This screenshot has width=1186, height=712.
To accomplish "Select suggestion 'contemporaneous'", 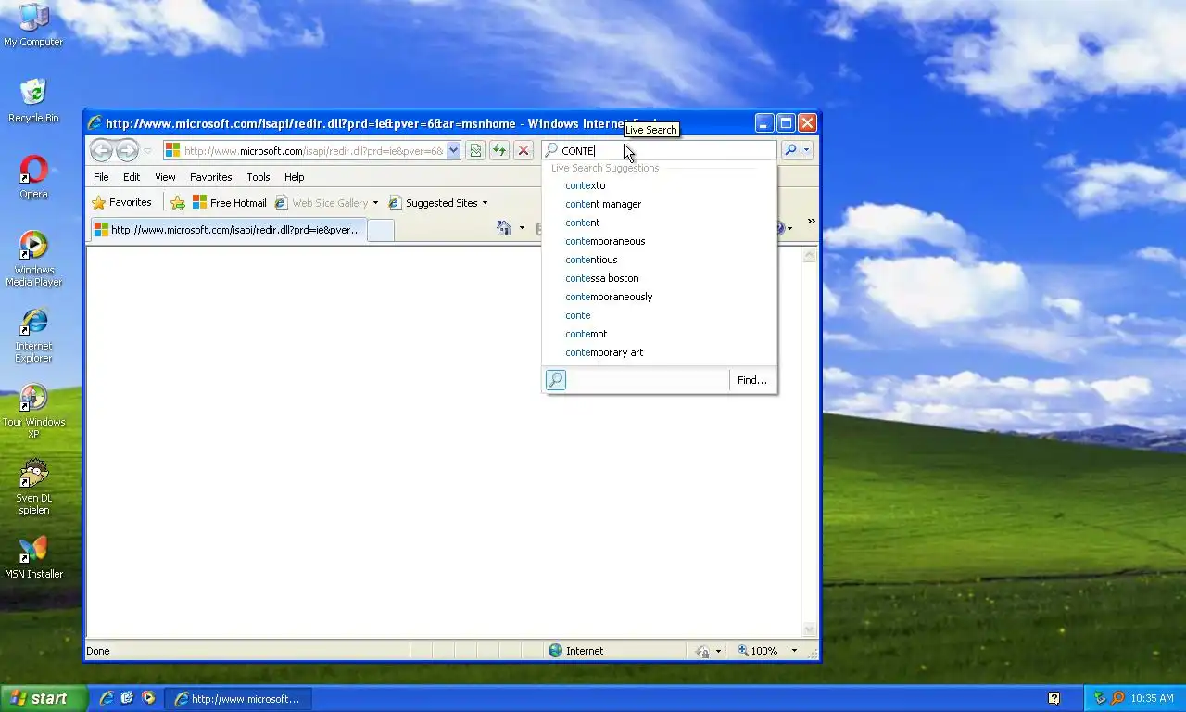I will coord(660,241).
